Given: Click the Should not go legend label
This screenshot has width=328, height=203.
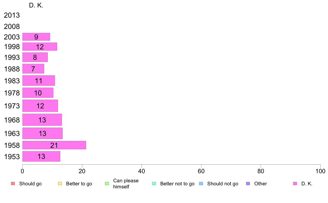Looking at the screenshot, I should (x=223, y=184).
